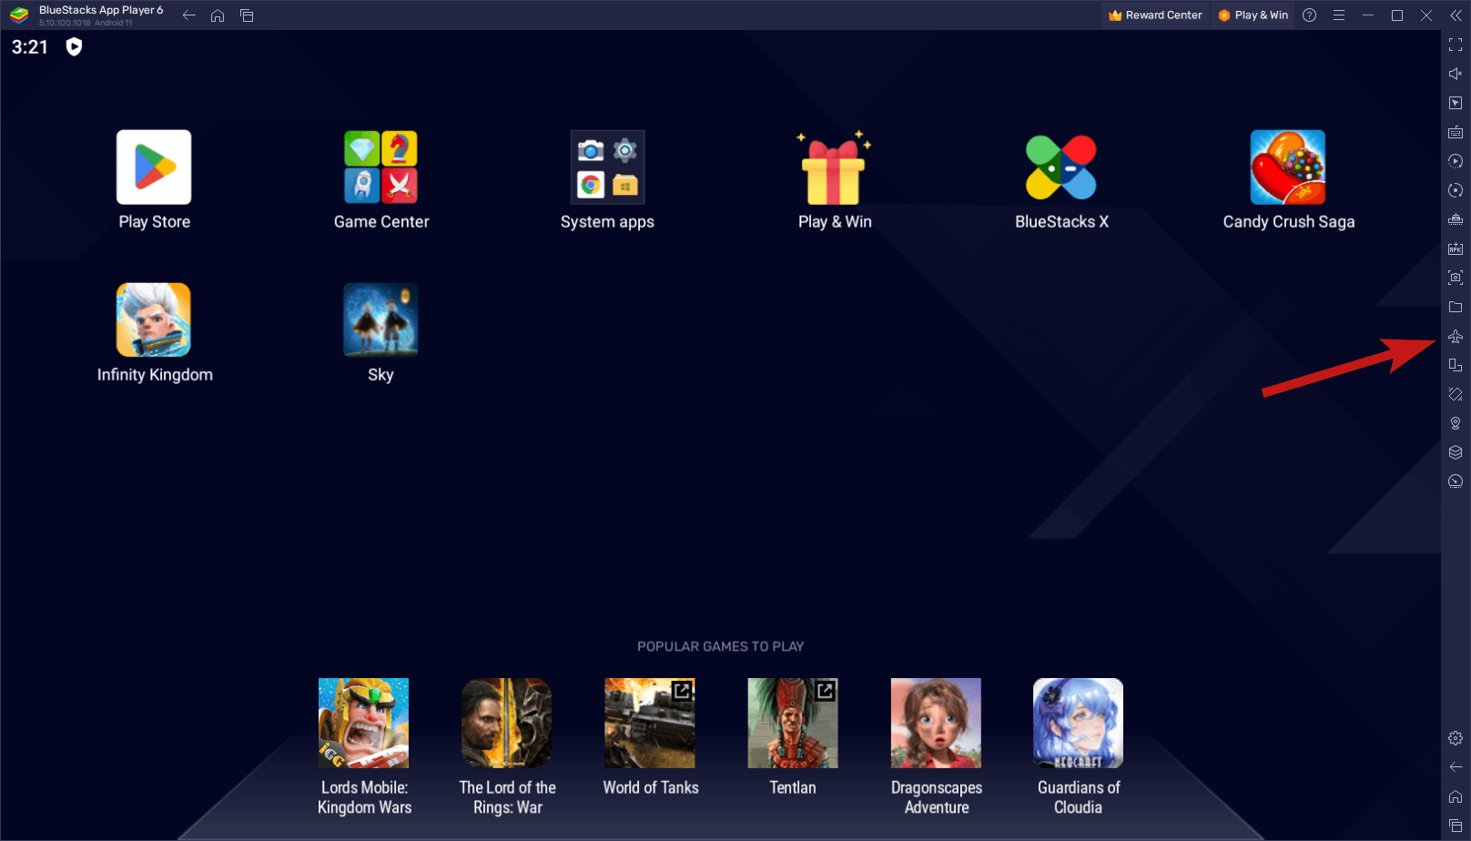The height and width of the screenshot is (841, 1471).
Task: Launch Game Center
Action: click(380, 167)
